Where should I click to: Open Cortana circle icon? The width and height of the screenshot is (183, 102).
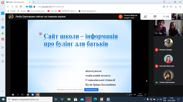pyautogui.click(x=56, y=99)
